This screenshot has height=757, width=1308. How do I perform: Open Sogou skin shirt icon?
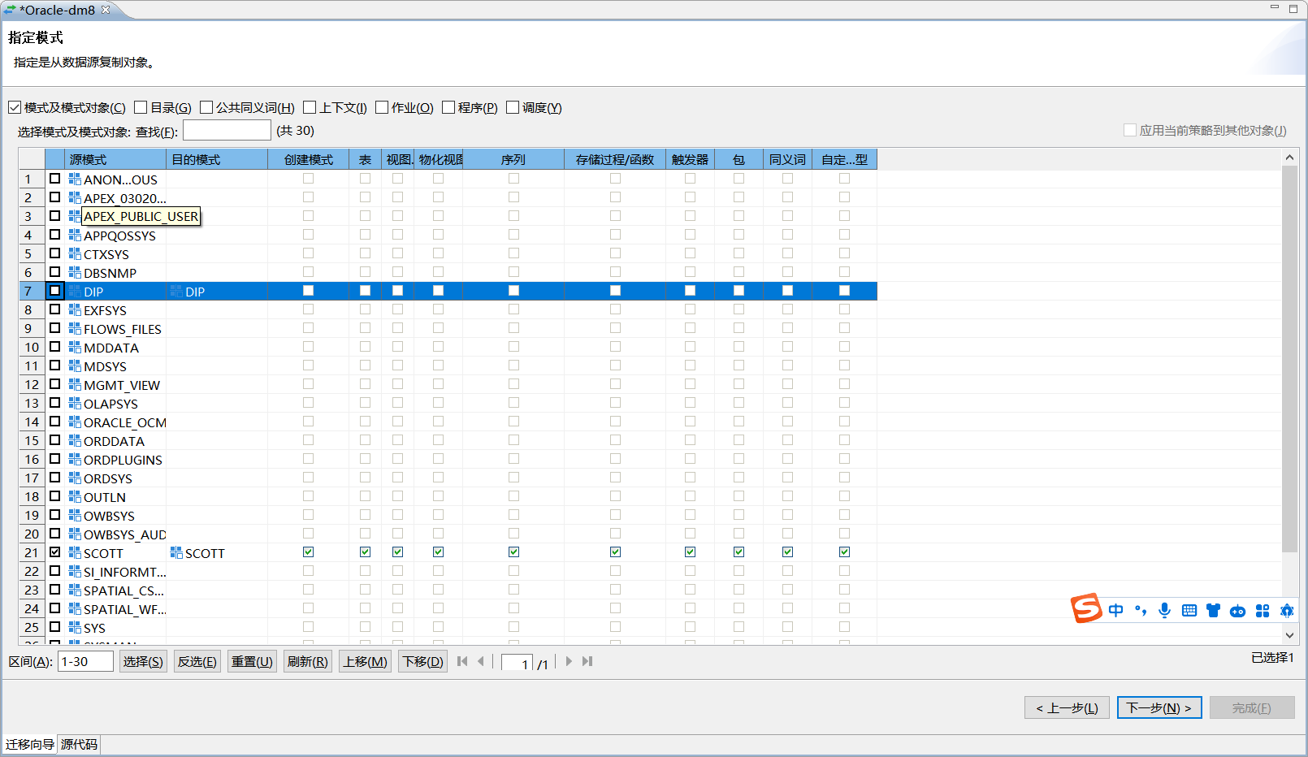(x=1213, y=611)
